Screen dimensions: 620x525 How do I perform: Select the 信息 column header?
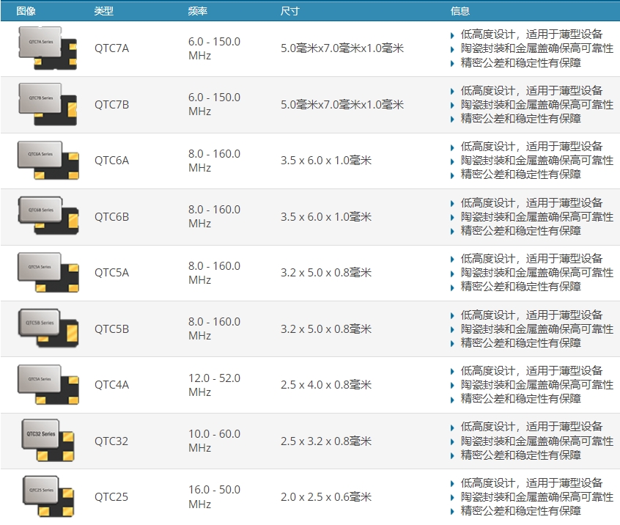pos(460,11)
